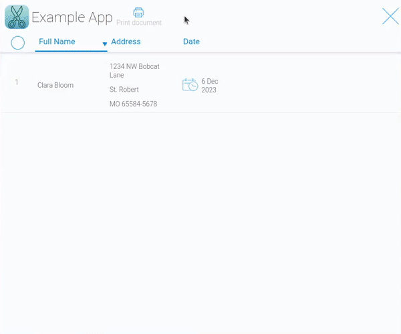This screenshot has width=401, height=334.
Task: Close the app with the X icon
Action: [x=390, y=17]
